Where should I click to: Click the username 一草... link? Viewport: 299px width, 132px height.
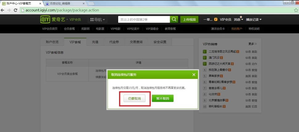tap(208, 19)
